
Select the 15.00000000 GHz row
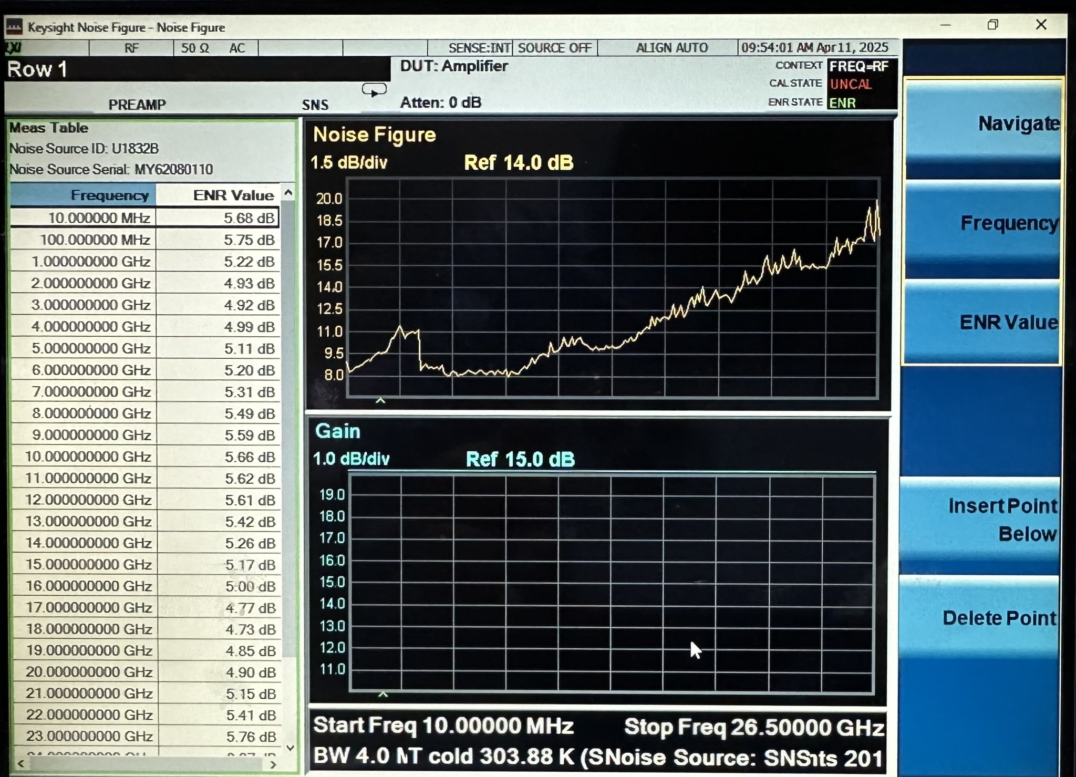[146, 564]
